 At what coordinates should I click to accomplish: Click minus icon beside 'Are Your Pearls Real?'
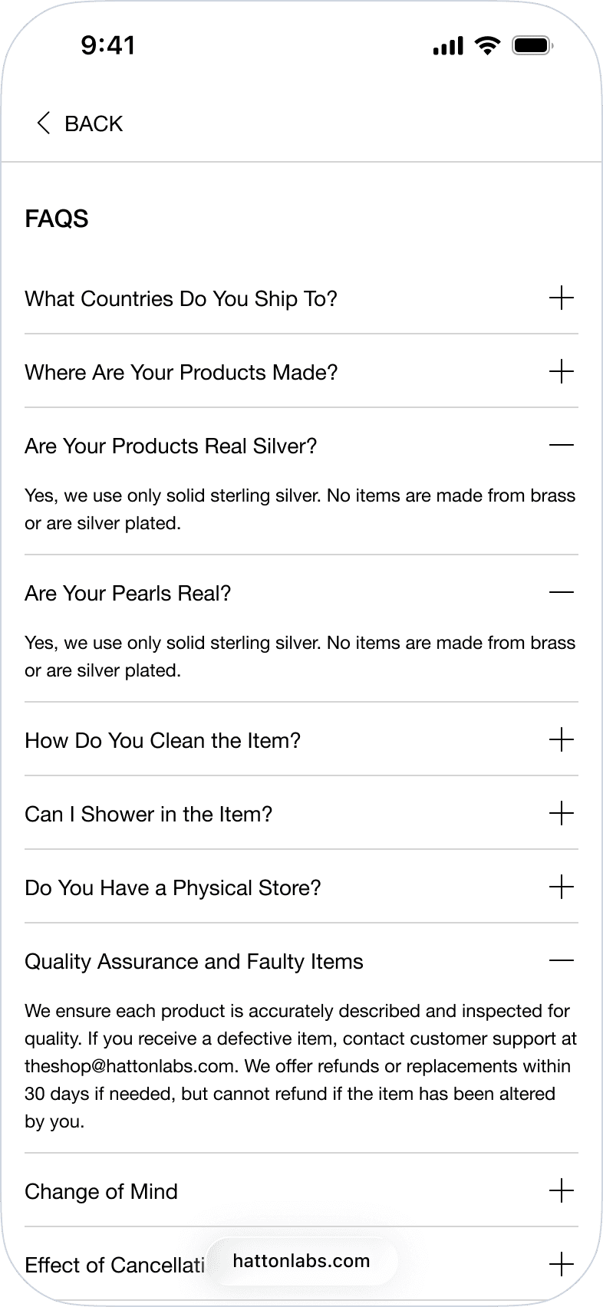pos(562,592)
